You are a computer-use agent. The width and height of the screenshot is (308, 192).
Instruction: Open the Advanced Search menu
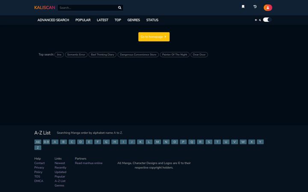click(x=53, y=20)
